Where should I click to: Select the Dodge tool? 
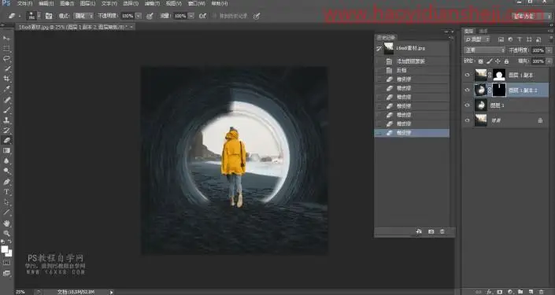coord(6,171)
